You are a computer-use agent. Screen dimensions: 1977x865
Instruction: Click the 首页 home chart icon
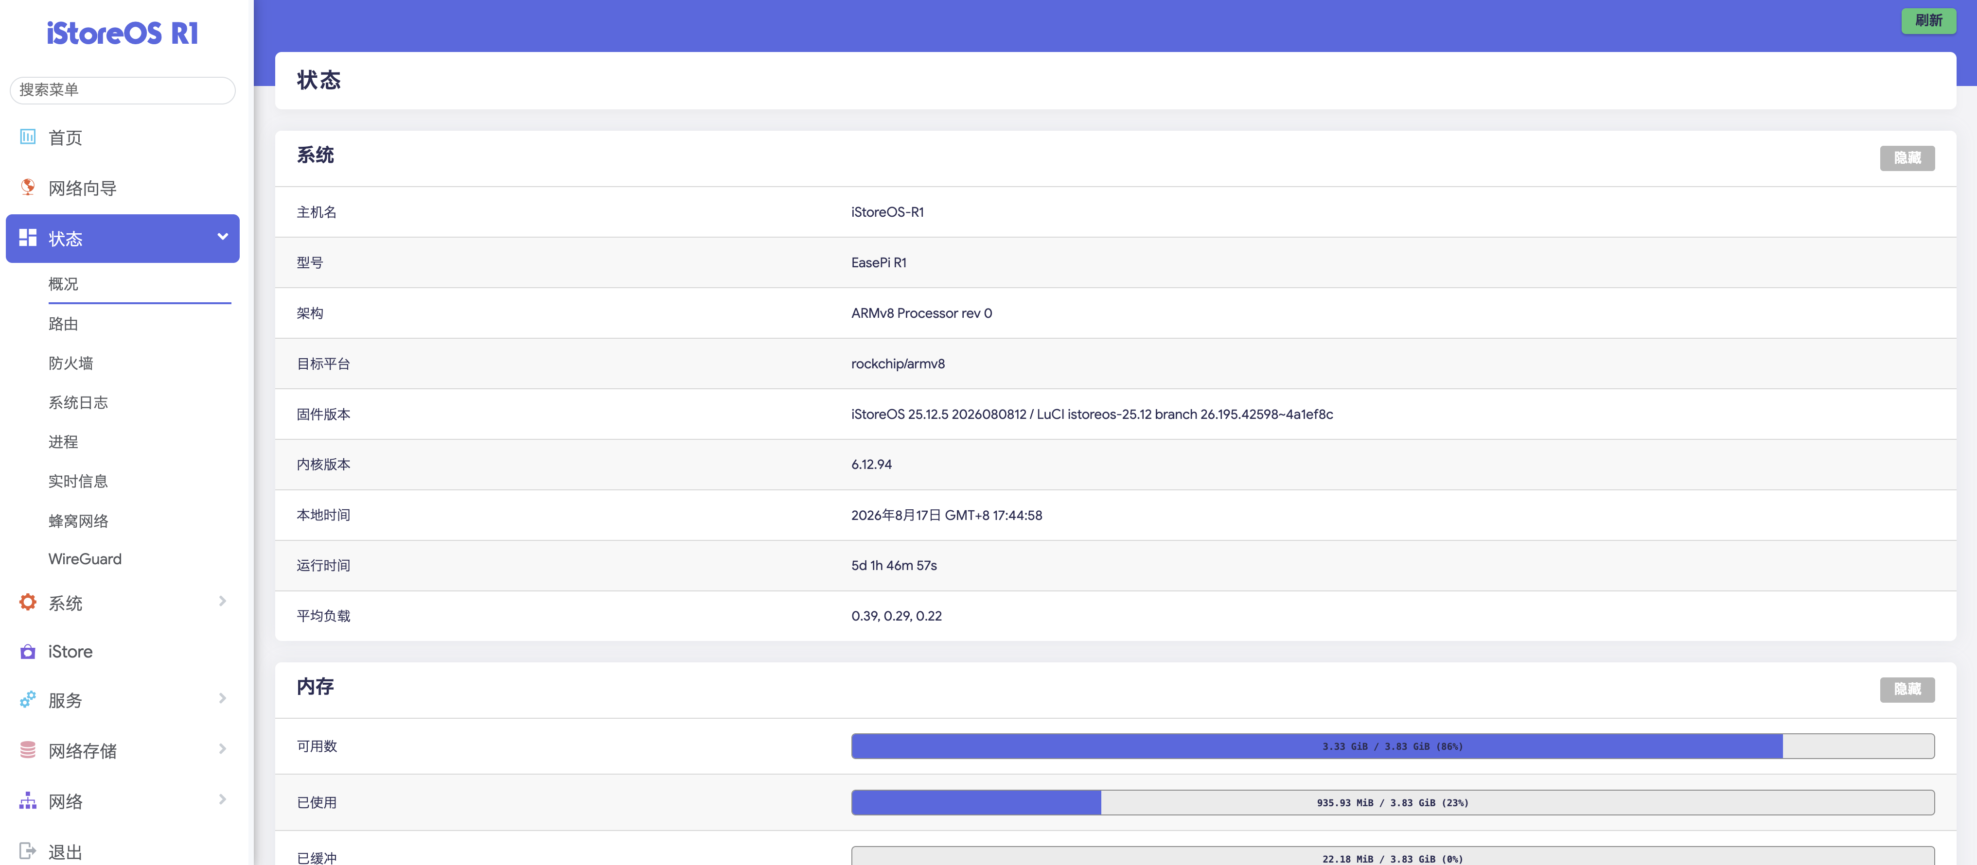click(28, 137)
